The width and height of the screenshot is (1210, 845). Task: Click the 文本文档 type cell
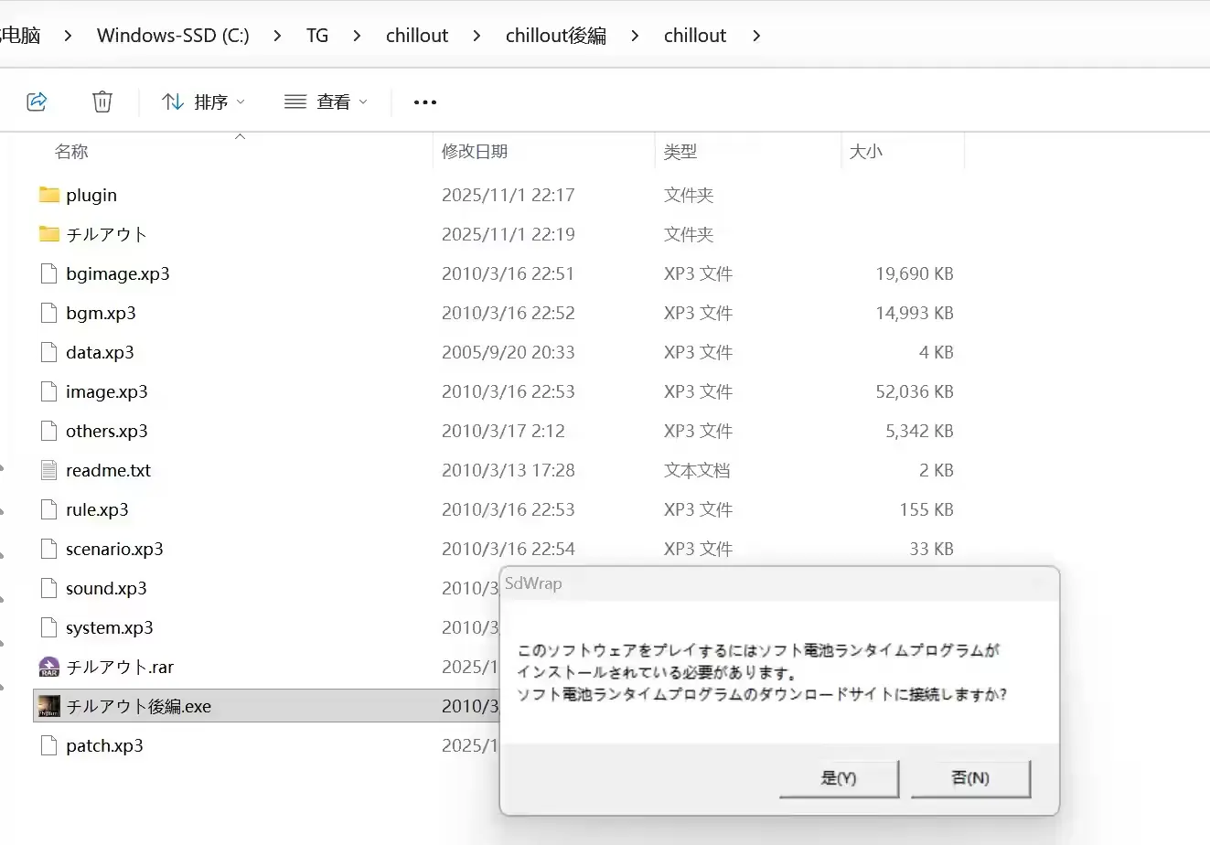coord(697,470)
